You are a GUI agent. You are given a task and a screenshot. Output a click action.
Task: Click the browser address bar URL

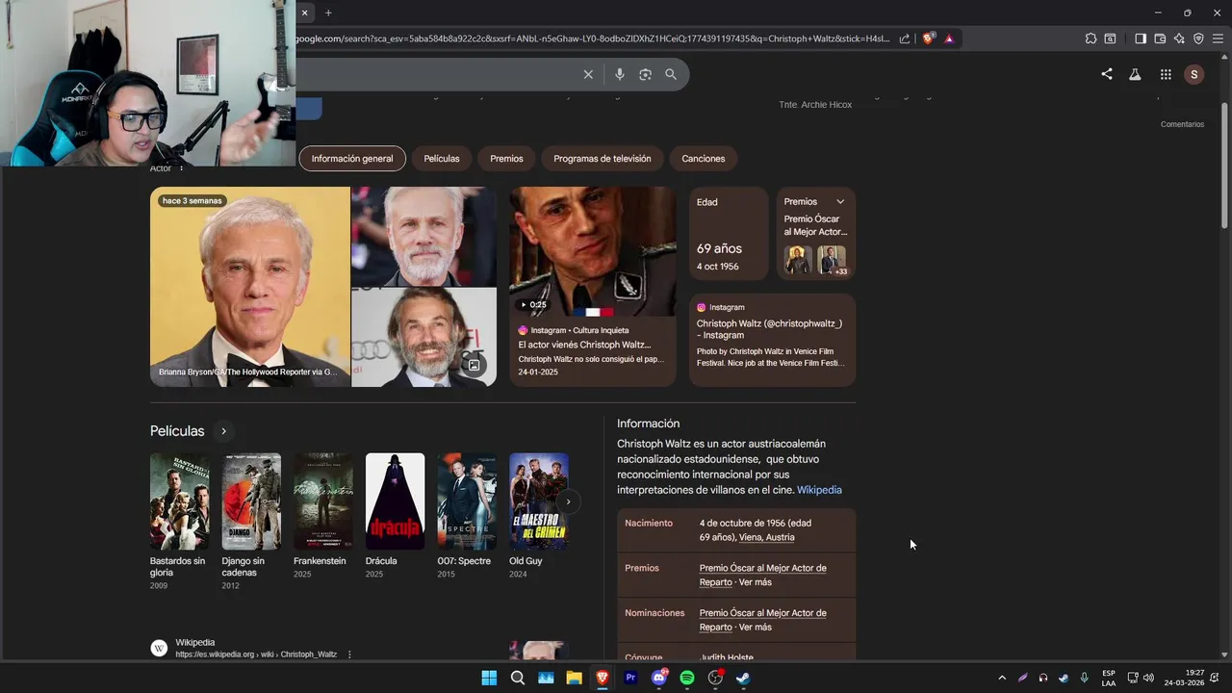pos(592,38)
